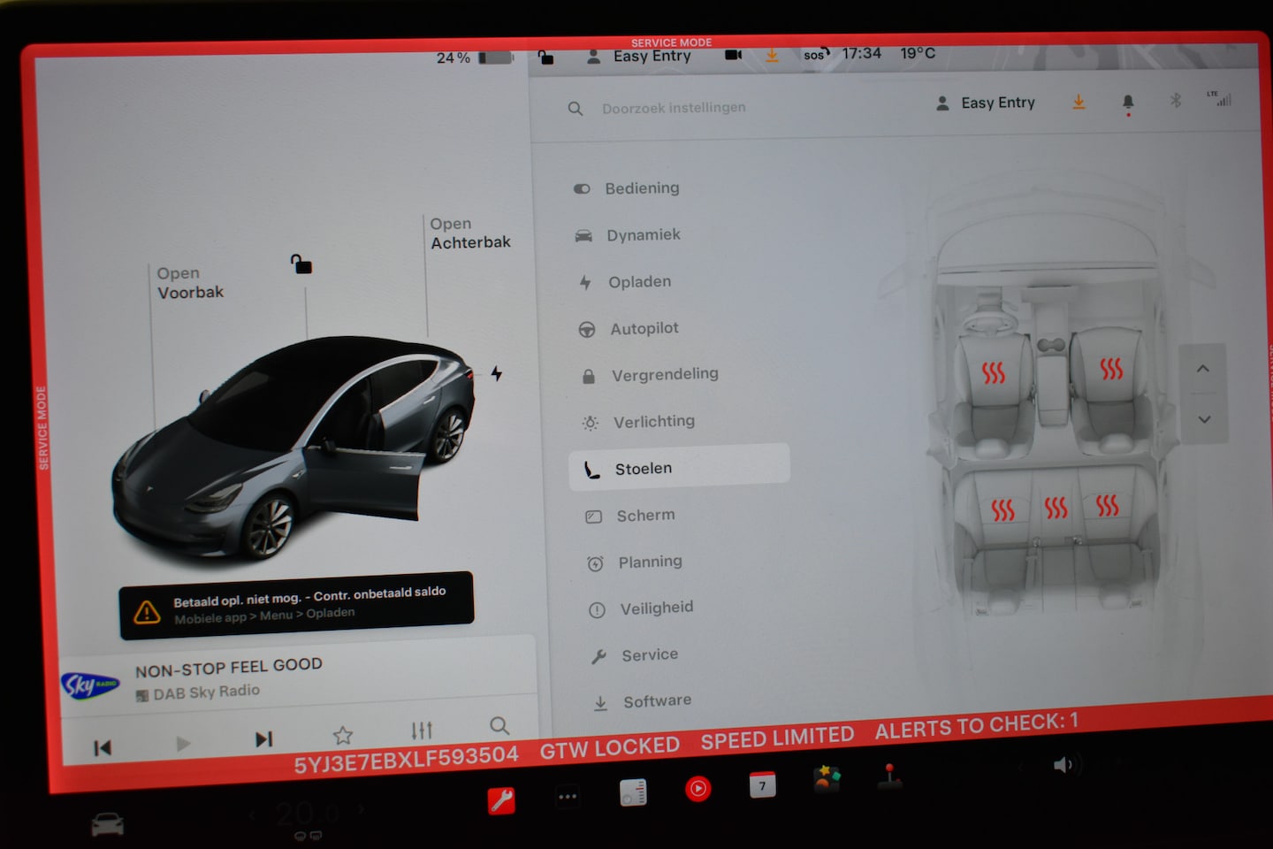Click the orange download icon in settings header
Viewport: 1273px width, 849px height.
[1079, 103]
